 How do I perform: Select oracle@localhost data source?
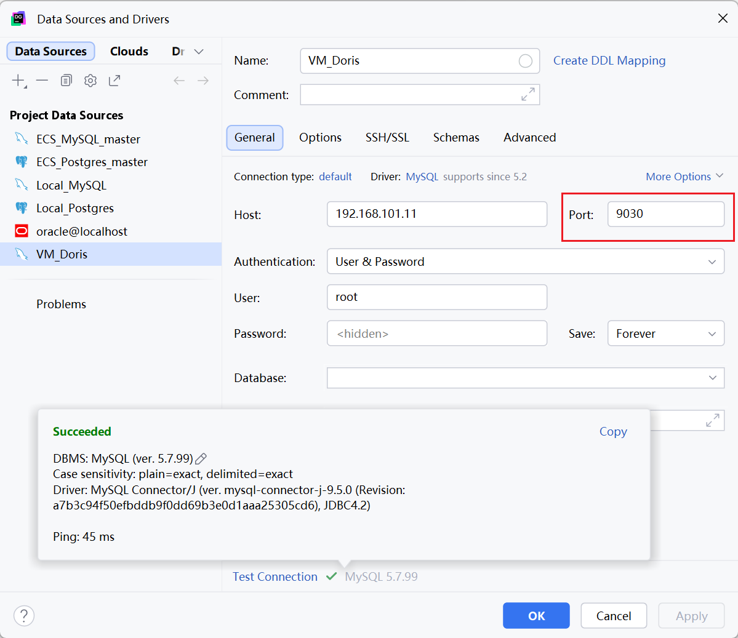click(x=111, y=231)
